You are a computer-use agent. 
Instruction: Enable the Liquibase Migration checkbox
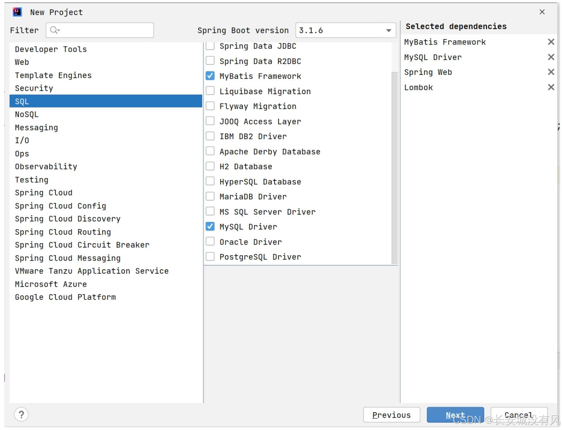[210, 91]
